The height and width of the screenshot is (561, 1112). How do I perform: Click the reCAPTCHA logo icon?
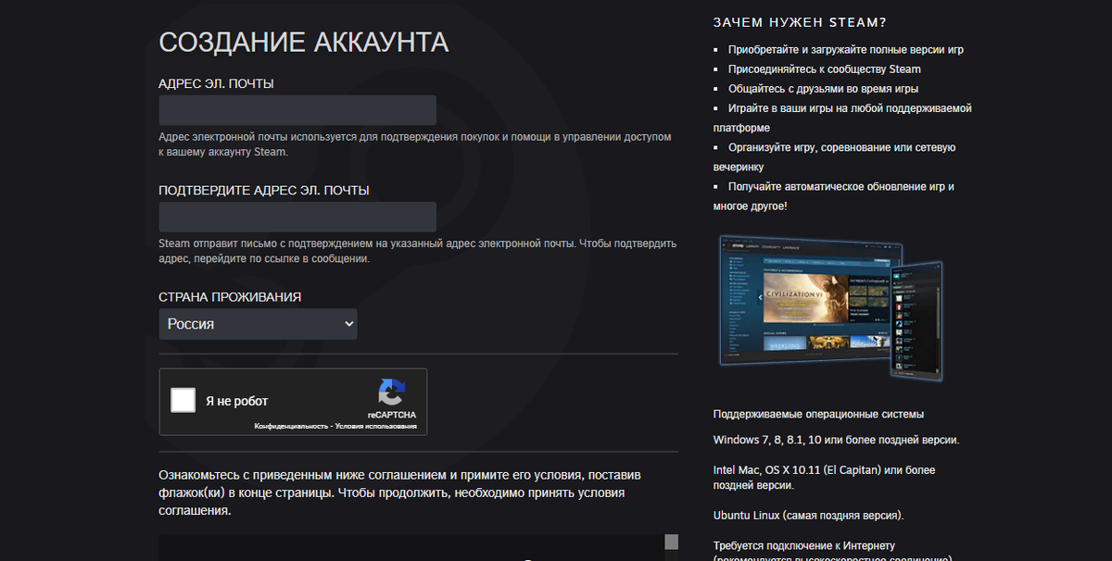pyautogui.click(x=391, y=393)
